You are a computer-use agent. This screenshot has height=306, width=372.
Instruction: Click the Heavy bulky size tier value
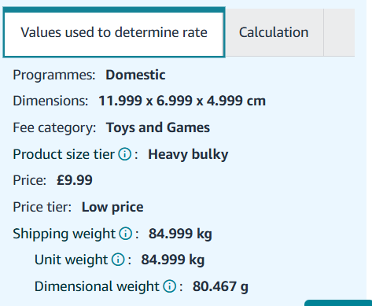pyautogui.click(x=188, y=154)
